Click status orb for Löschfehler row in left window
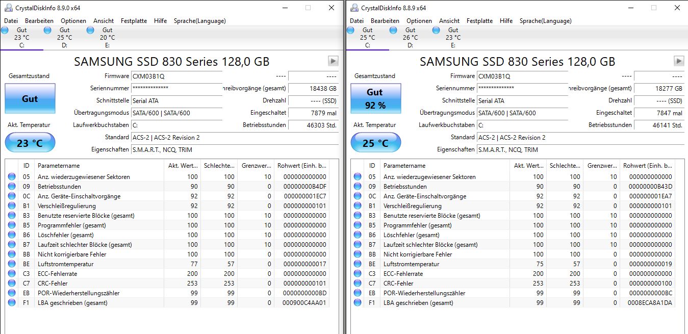This screenshot has height=334, width=688. (x=12, y=235)
